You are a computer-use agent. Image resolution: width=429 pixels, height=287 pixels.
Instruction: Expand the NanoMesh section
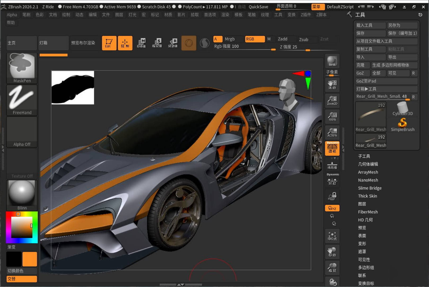pos(368,180)
